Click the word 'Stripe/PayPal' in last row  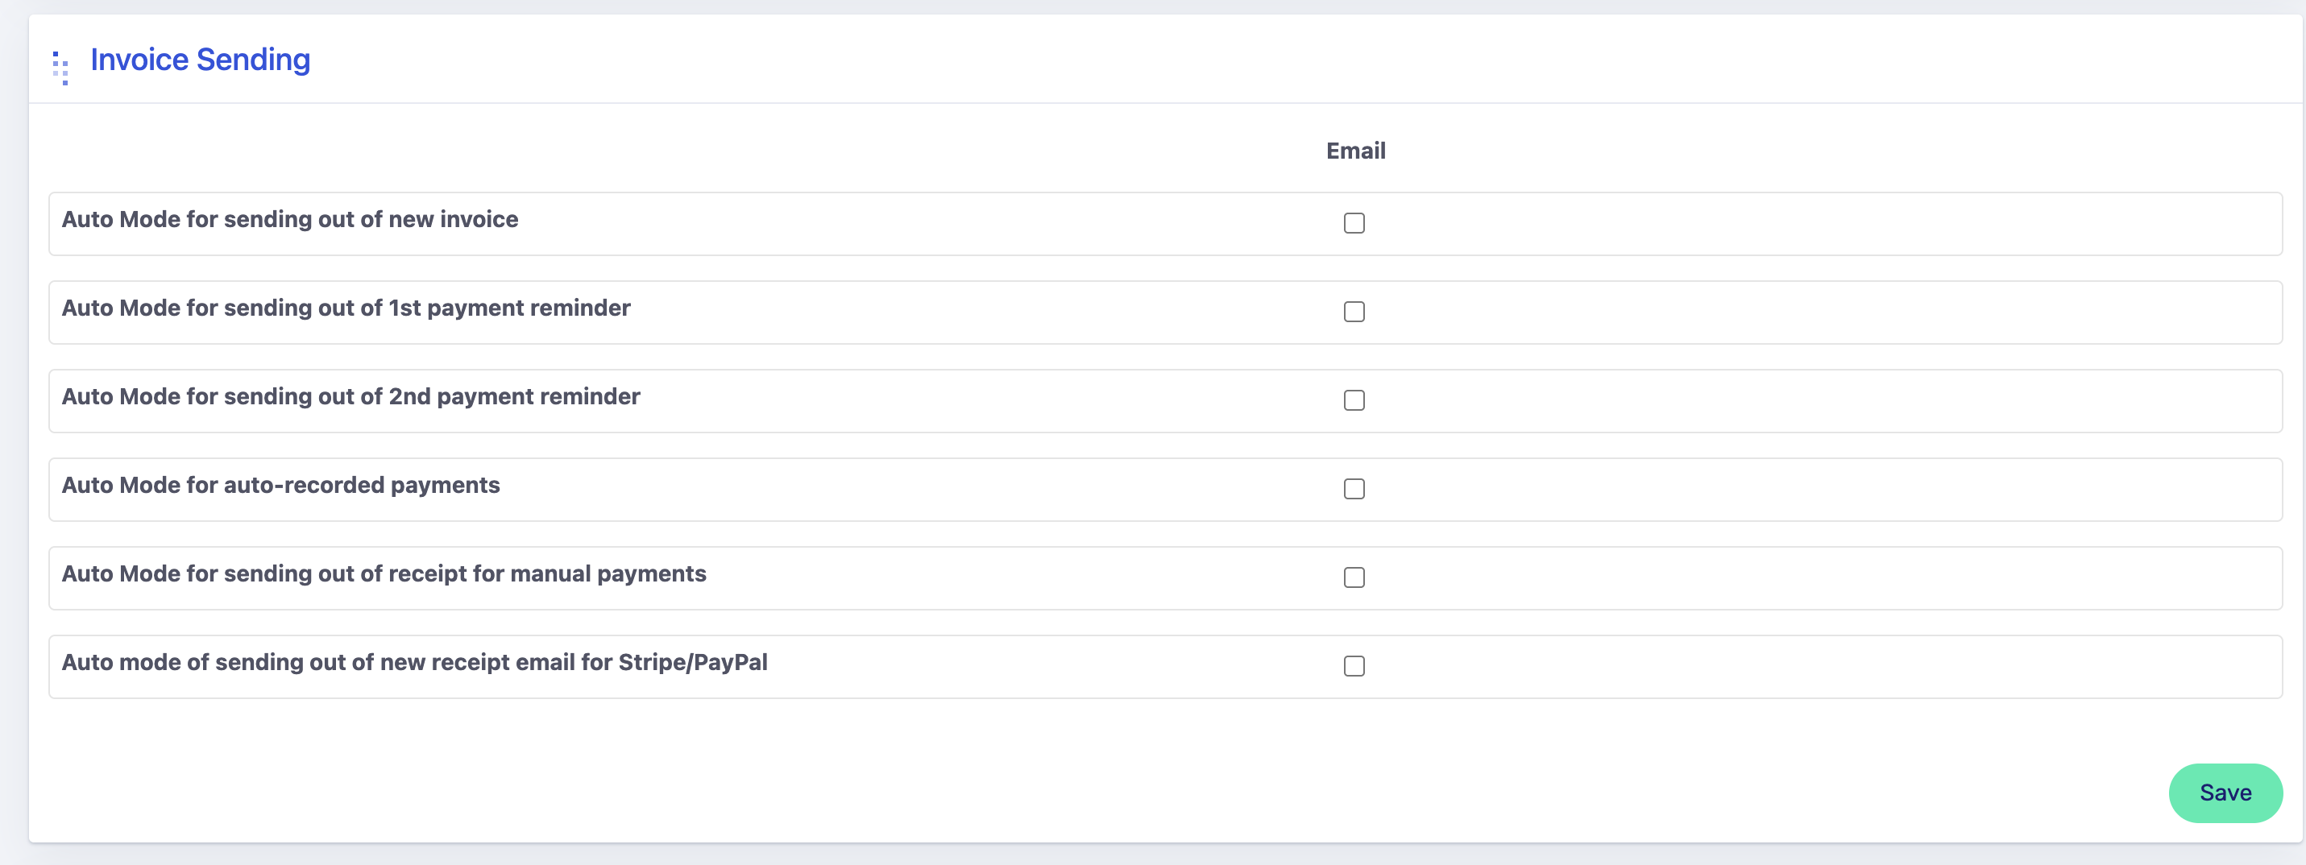(692, 663)
